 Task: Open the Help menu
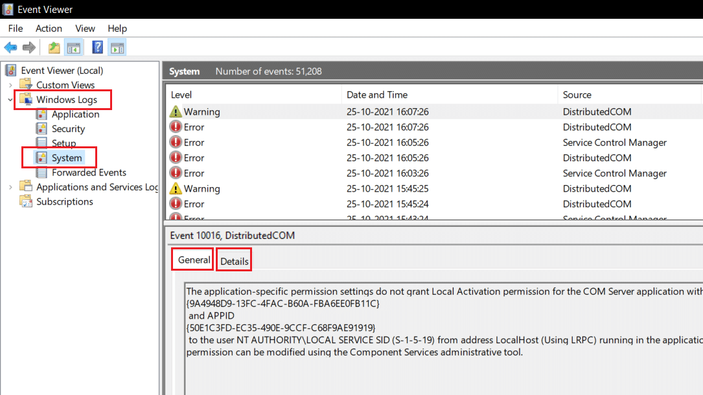[x=117, y=28]
